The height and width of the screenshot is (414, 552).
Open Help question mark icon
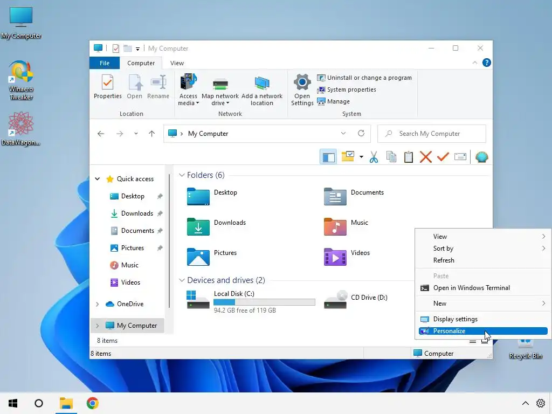(x=487, y=63)
